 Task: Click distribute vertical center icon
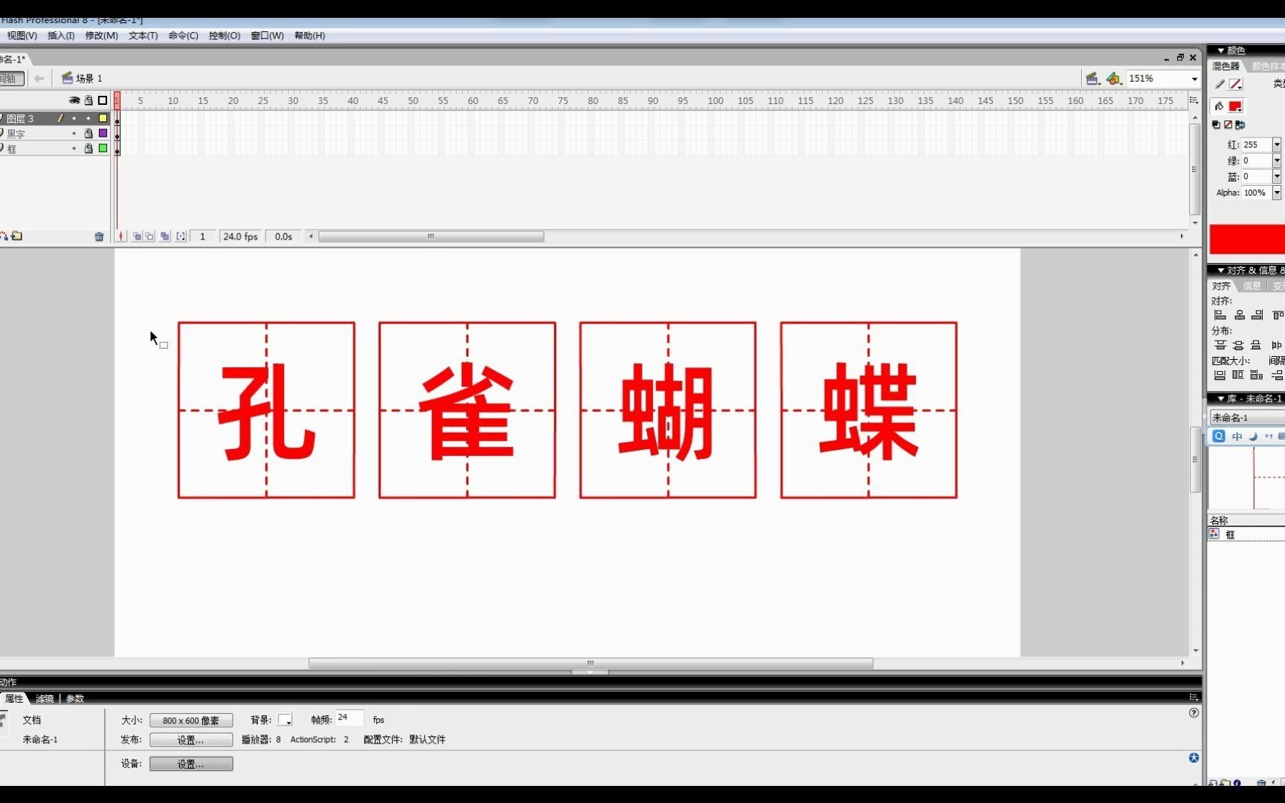click(1238, 345)
